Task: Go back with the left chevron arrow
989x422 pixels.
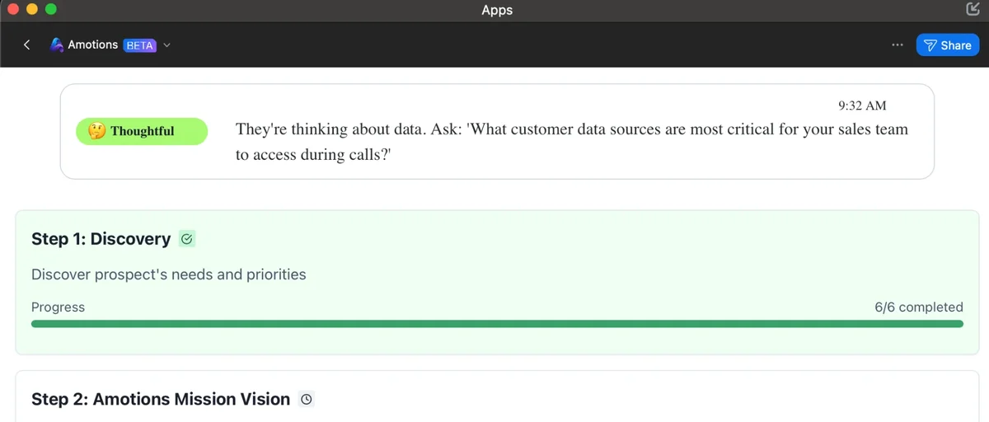Action: click(x=27, y=45)
